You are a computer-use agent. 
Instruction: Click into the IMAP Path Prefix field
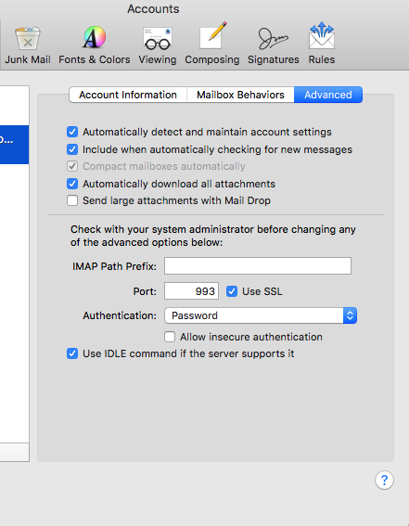coord(258,265)
